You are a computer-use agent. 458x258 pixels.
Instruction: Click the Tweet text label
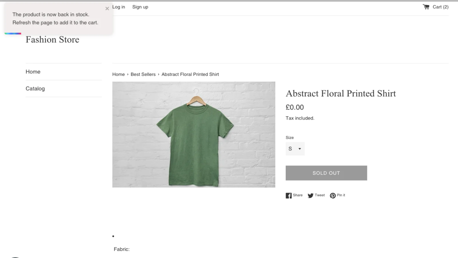(x=320, y=195)
